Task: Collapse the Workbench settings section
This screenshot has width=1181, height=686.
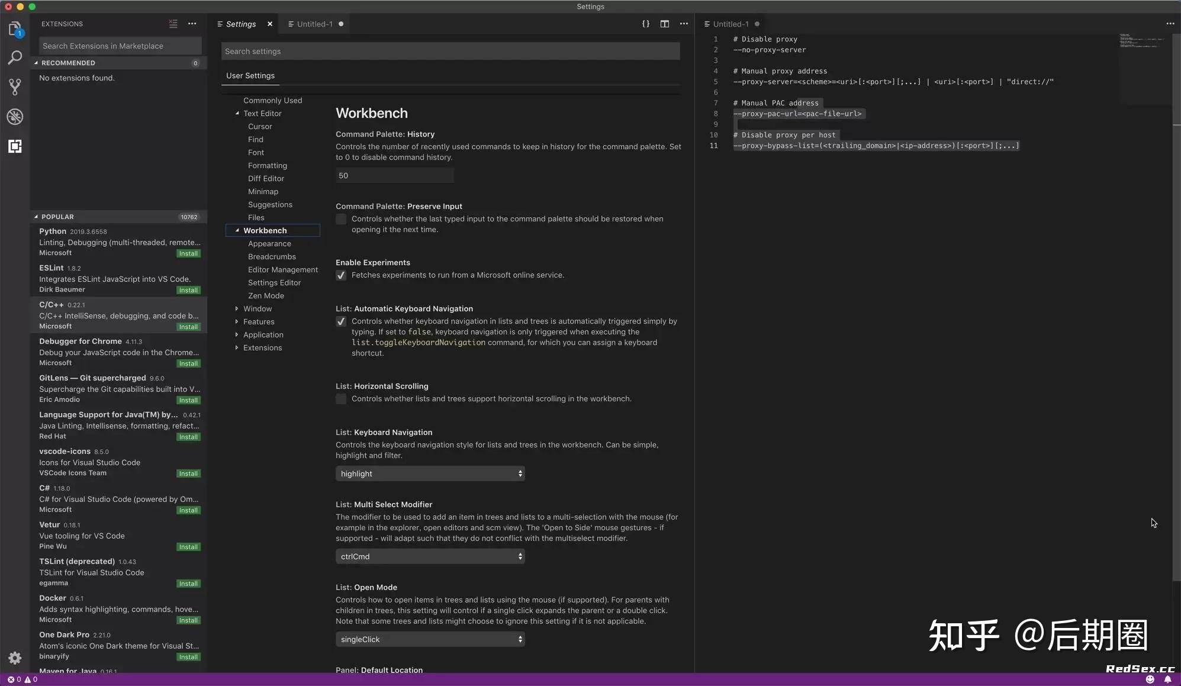Action: [x=237, y=230]
